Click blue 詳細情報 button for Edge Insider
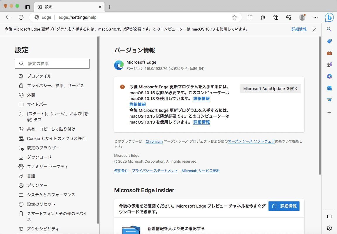Image resolution: width=337 pixels, height=234 pixels. click(x=284, y=206)
